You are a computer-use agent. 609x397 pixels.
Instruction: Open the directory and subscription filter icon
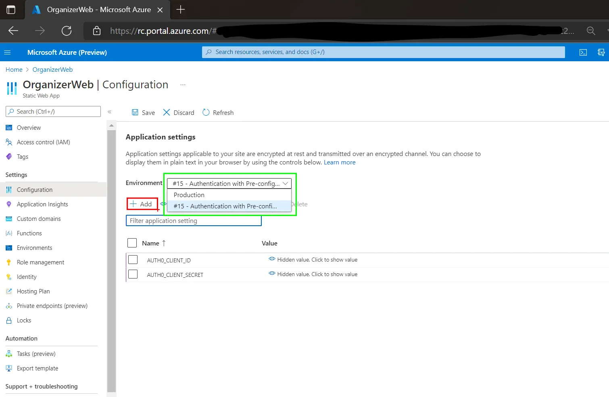[x=601, y=52]
